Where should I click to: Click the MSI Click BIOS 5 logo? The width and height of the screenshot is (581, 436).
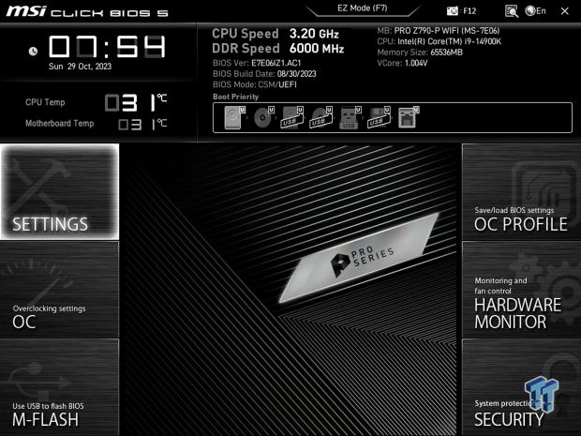[x=87, y=11]
